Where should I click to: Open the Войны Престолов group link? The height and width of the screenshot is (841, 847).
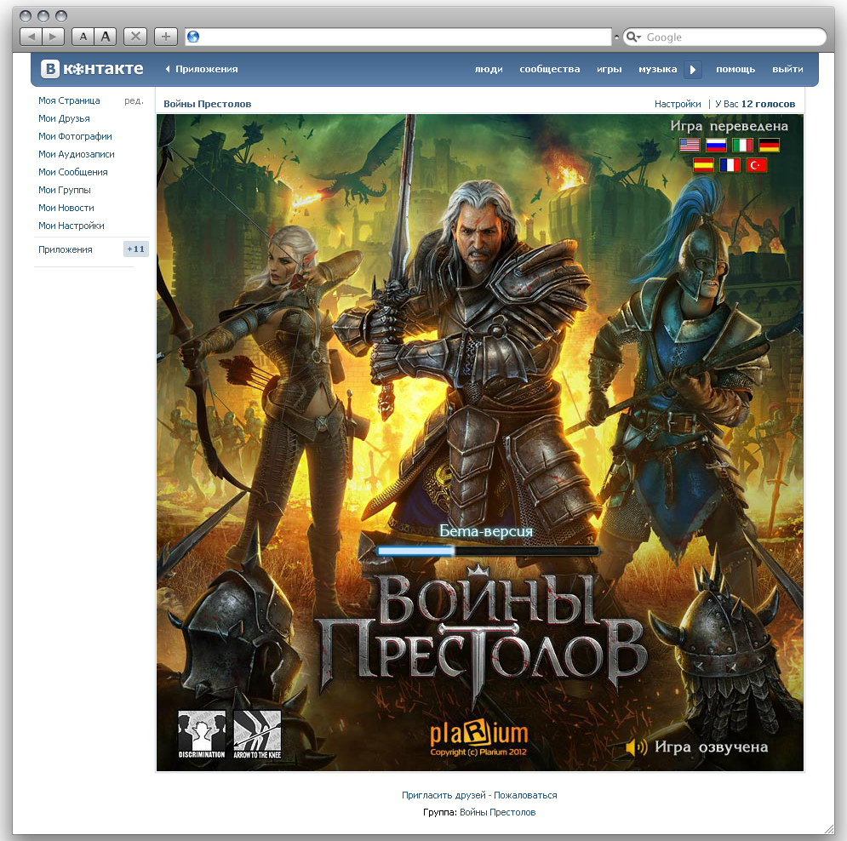point(497,812)
